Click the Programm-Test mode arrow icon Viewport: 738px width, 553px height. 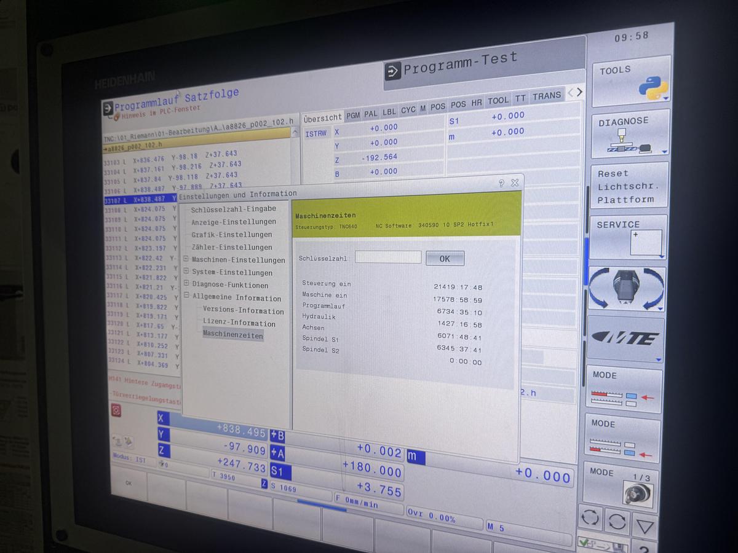392,72
